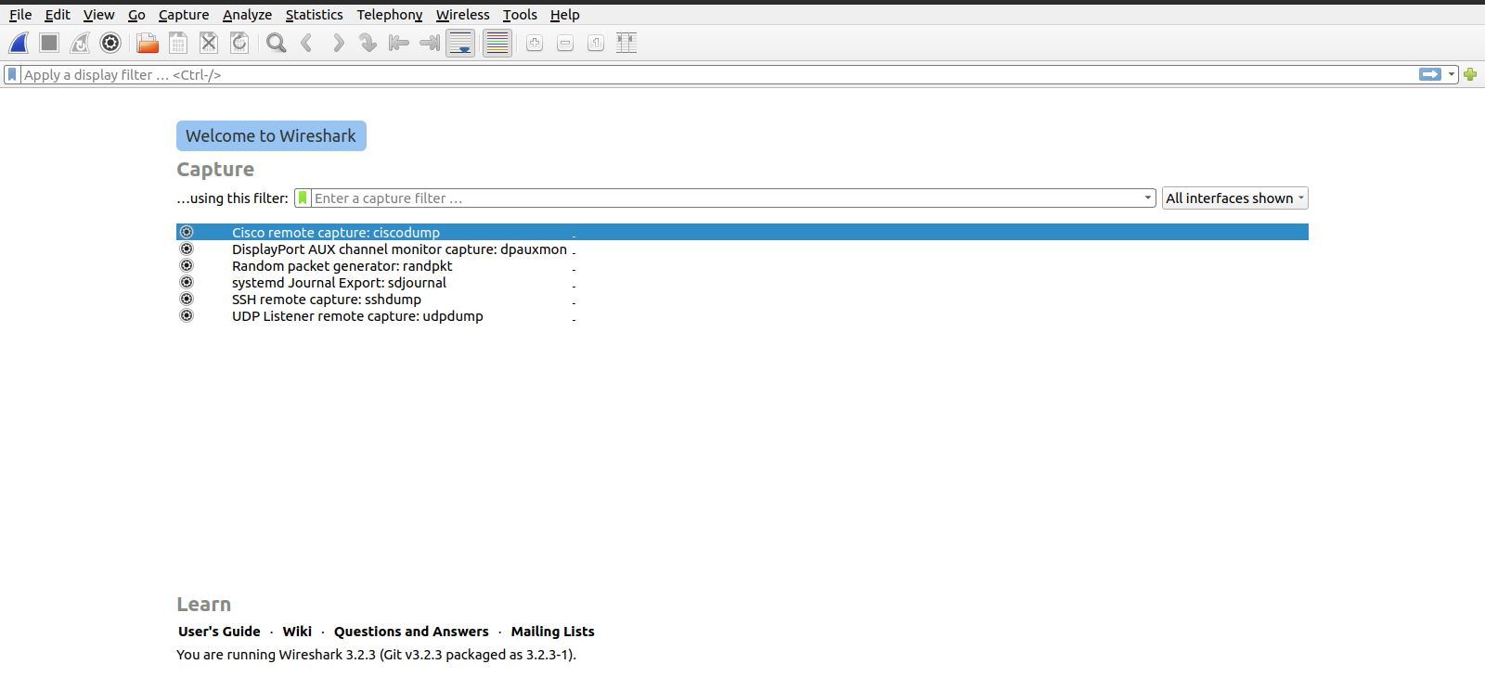Reload this capture file
1485x677 pixels.
[x=239, y=43]
